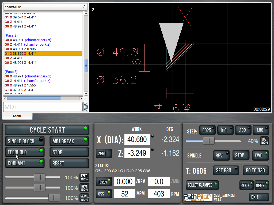
Task: Click the ZERO button beside Z
Action: [x=104, y=153]
